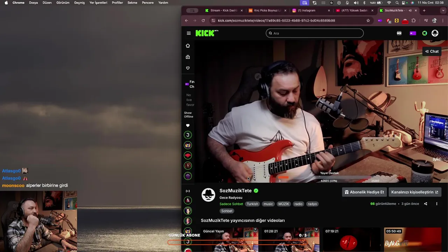Click the Sadece Sohbet category link
Viewport: 448px width, 252px height.
pyautogui.click(x=231, y=204)
